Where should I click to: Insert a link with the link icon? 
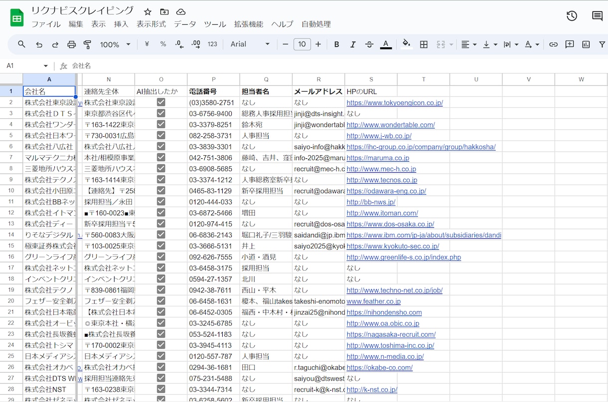tap(553, 44)
